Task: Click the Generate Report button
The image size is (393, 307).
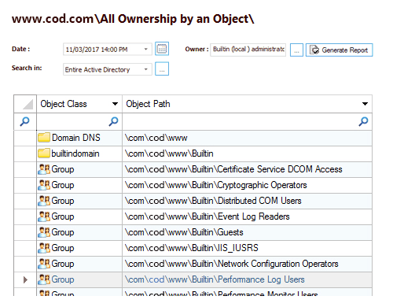Action: coord(339,50)
